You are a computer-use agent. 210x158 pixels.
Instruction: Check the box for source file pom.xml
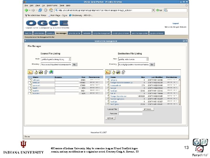pos(29,85)
